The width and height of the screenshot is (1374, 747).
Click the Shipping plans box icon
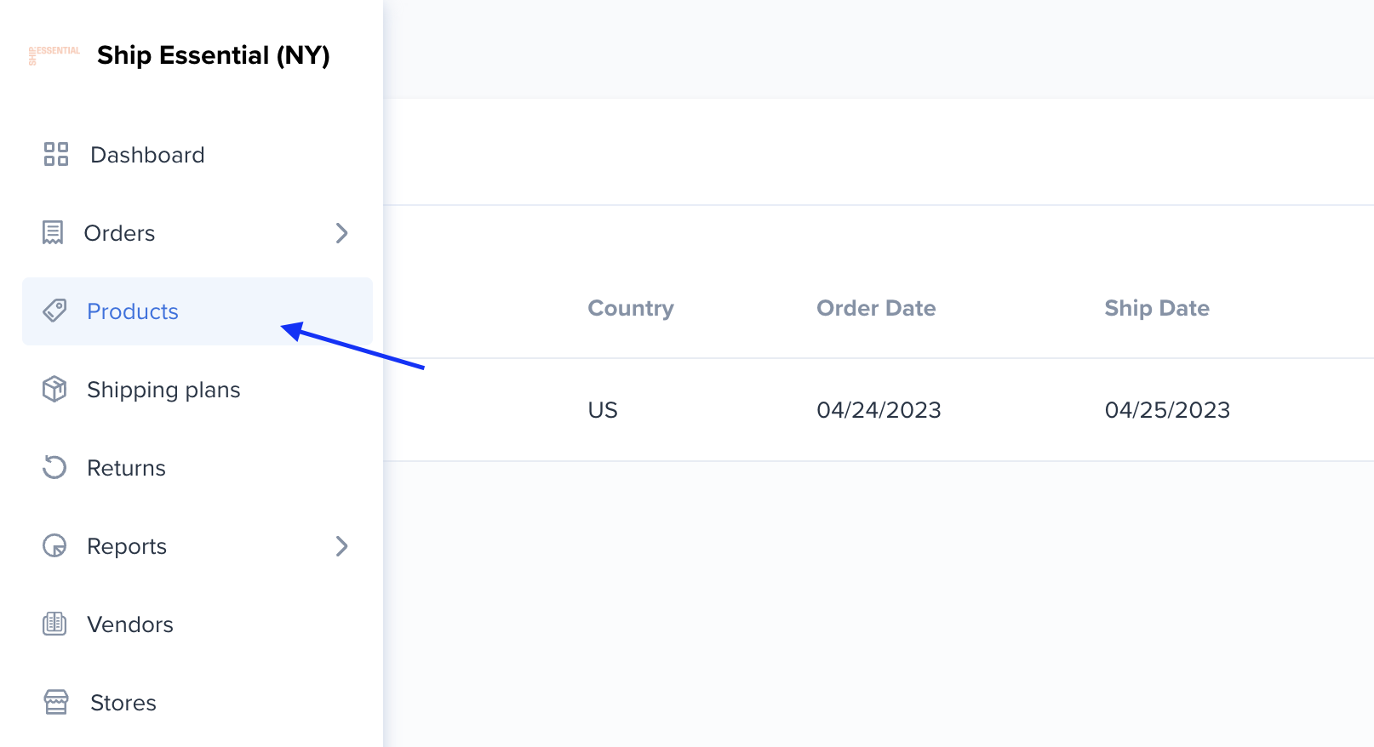coord(54,389)
